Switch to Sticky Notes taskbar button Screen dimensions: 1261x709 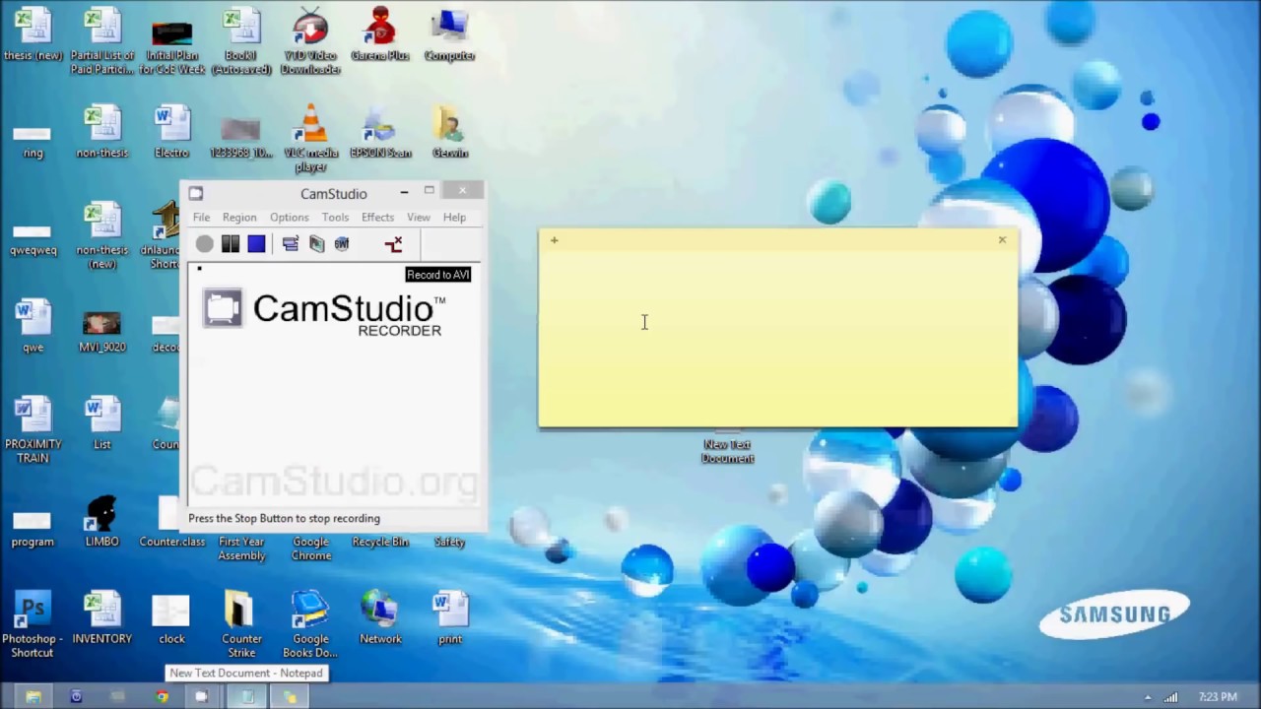291,696
